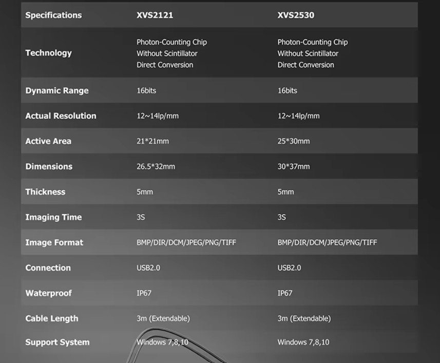Click 3m (Extendable) under XVS2530
Viewport: 440px width, 363px height.
pos(304,319)
